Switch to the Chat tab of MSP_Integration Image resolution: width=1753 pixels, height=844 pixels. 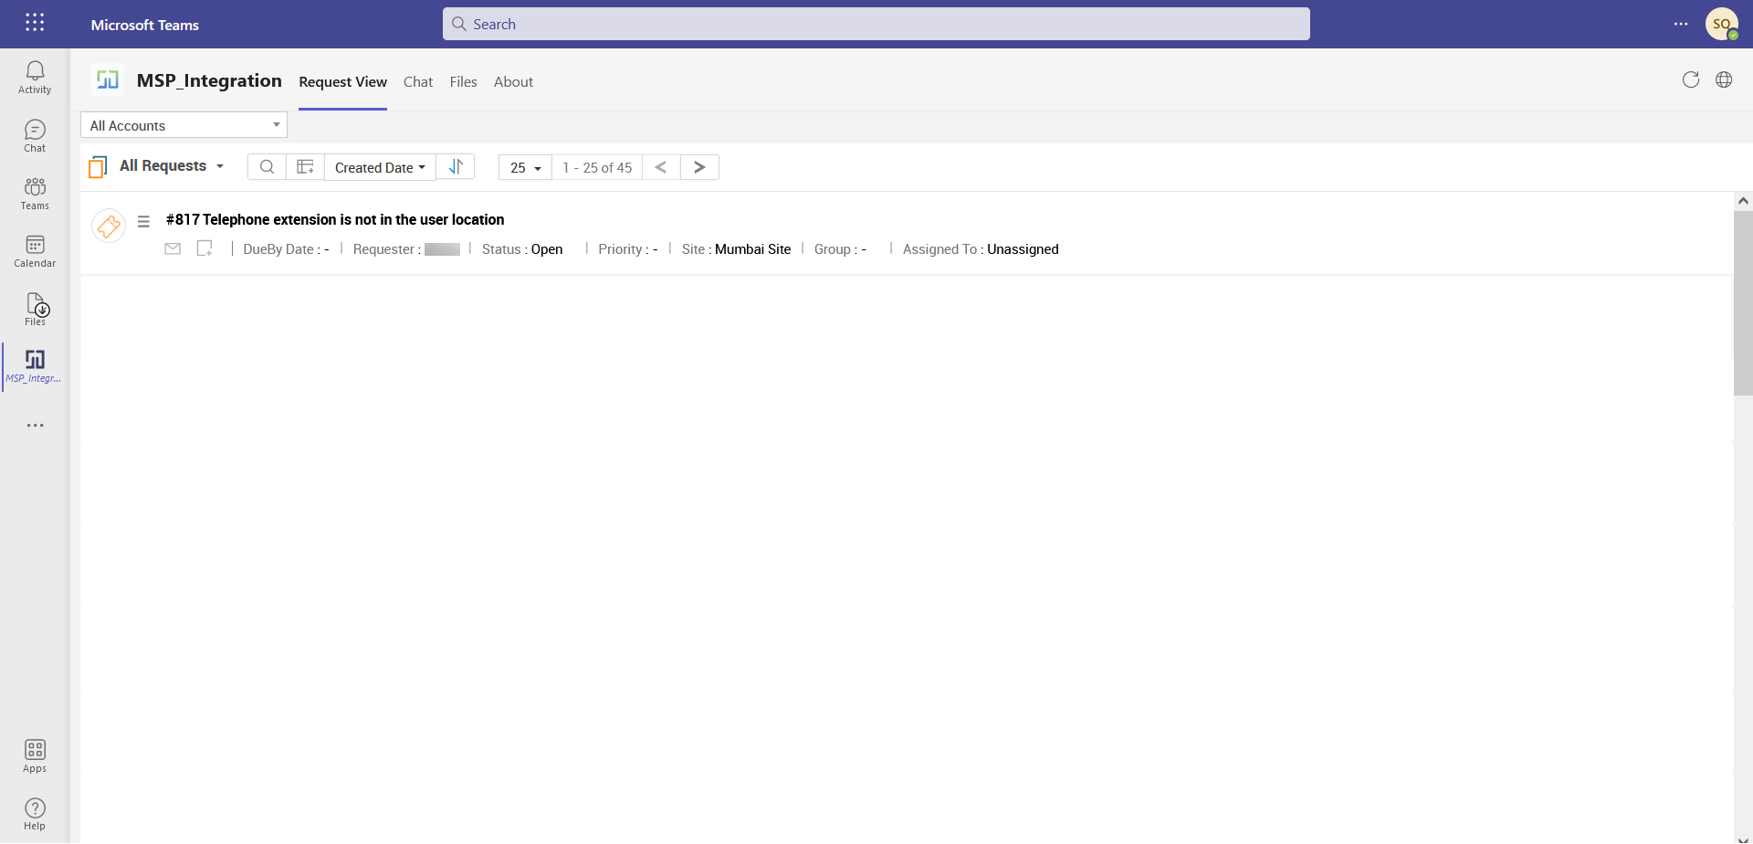click(x=418, y=81)
